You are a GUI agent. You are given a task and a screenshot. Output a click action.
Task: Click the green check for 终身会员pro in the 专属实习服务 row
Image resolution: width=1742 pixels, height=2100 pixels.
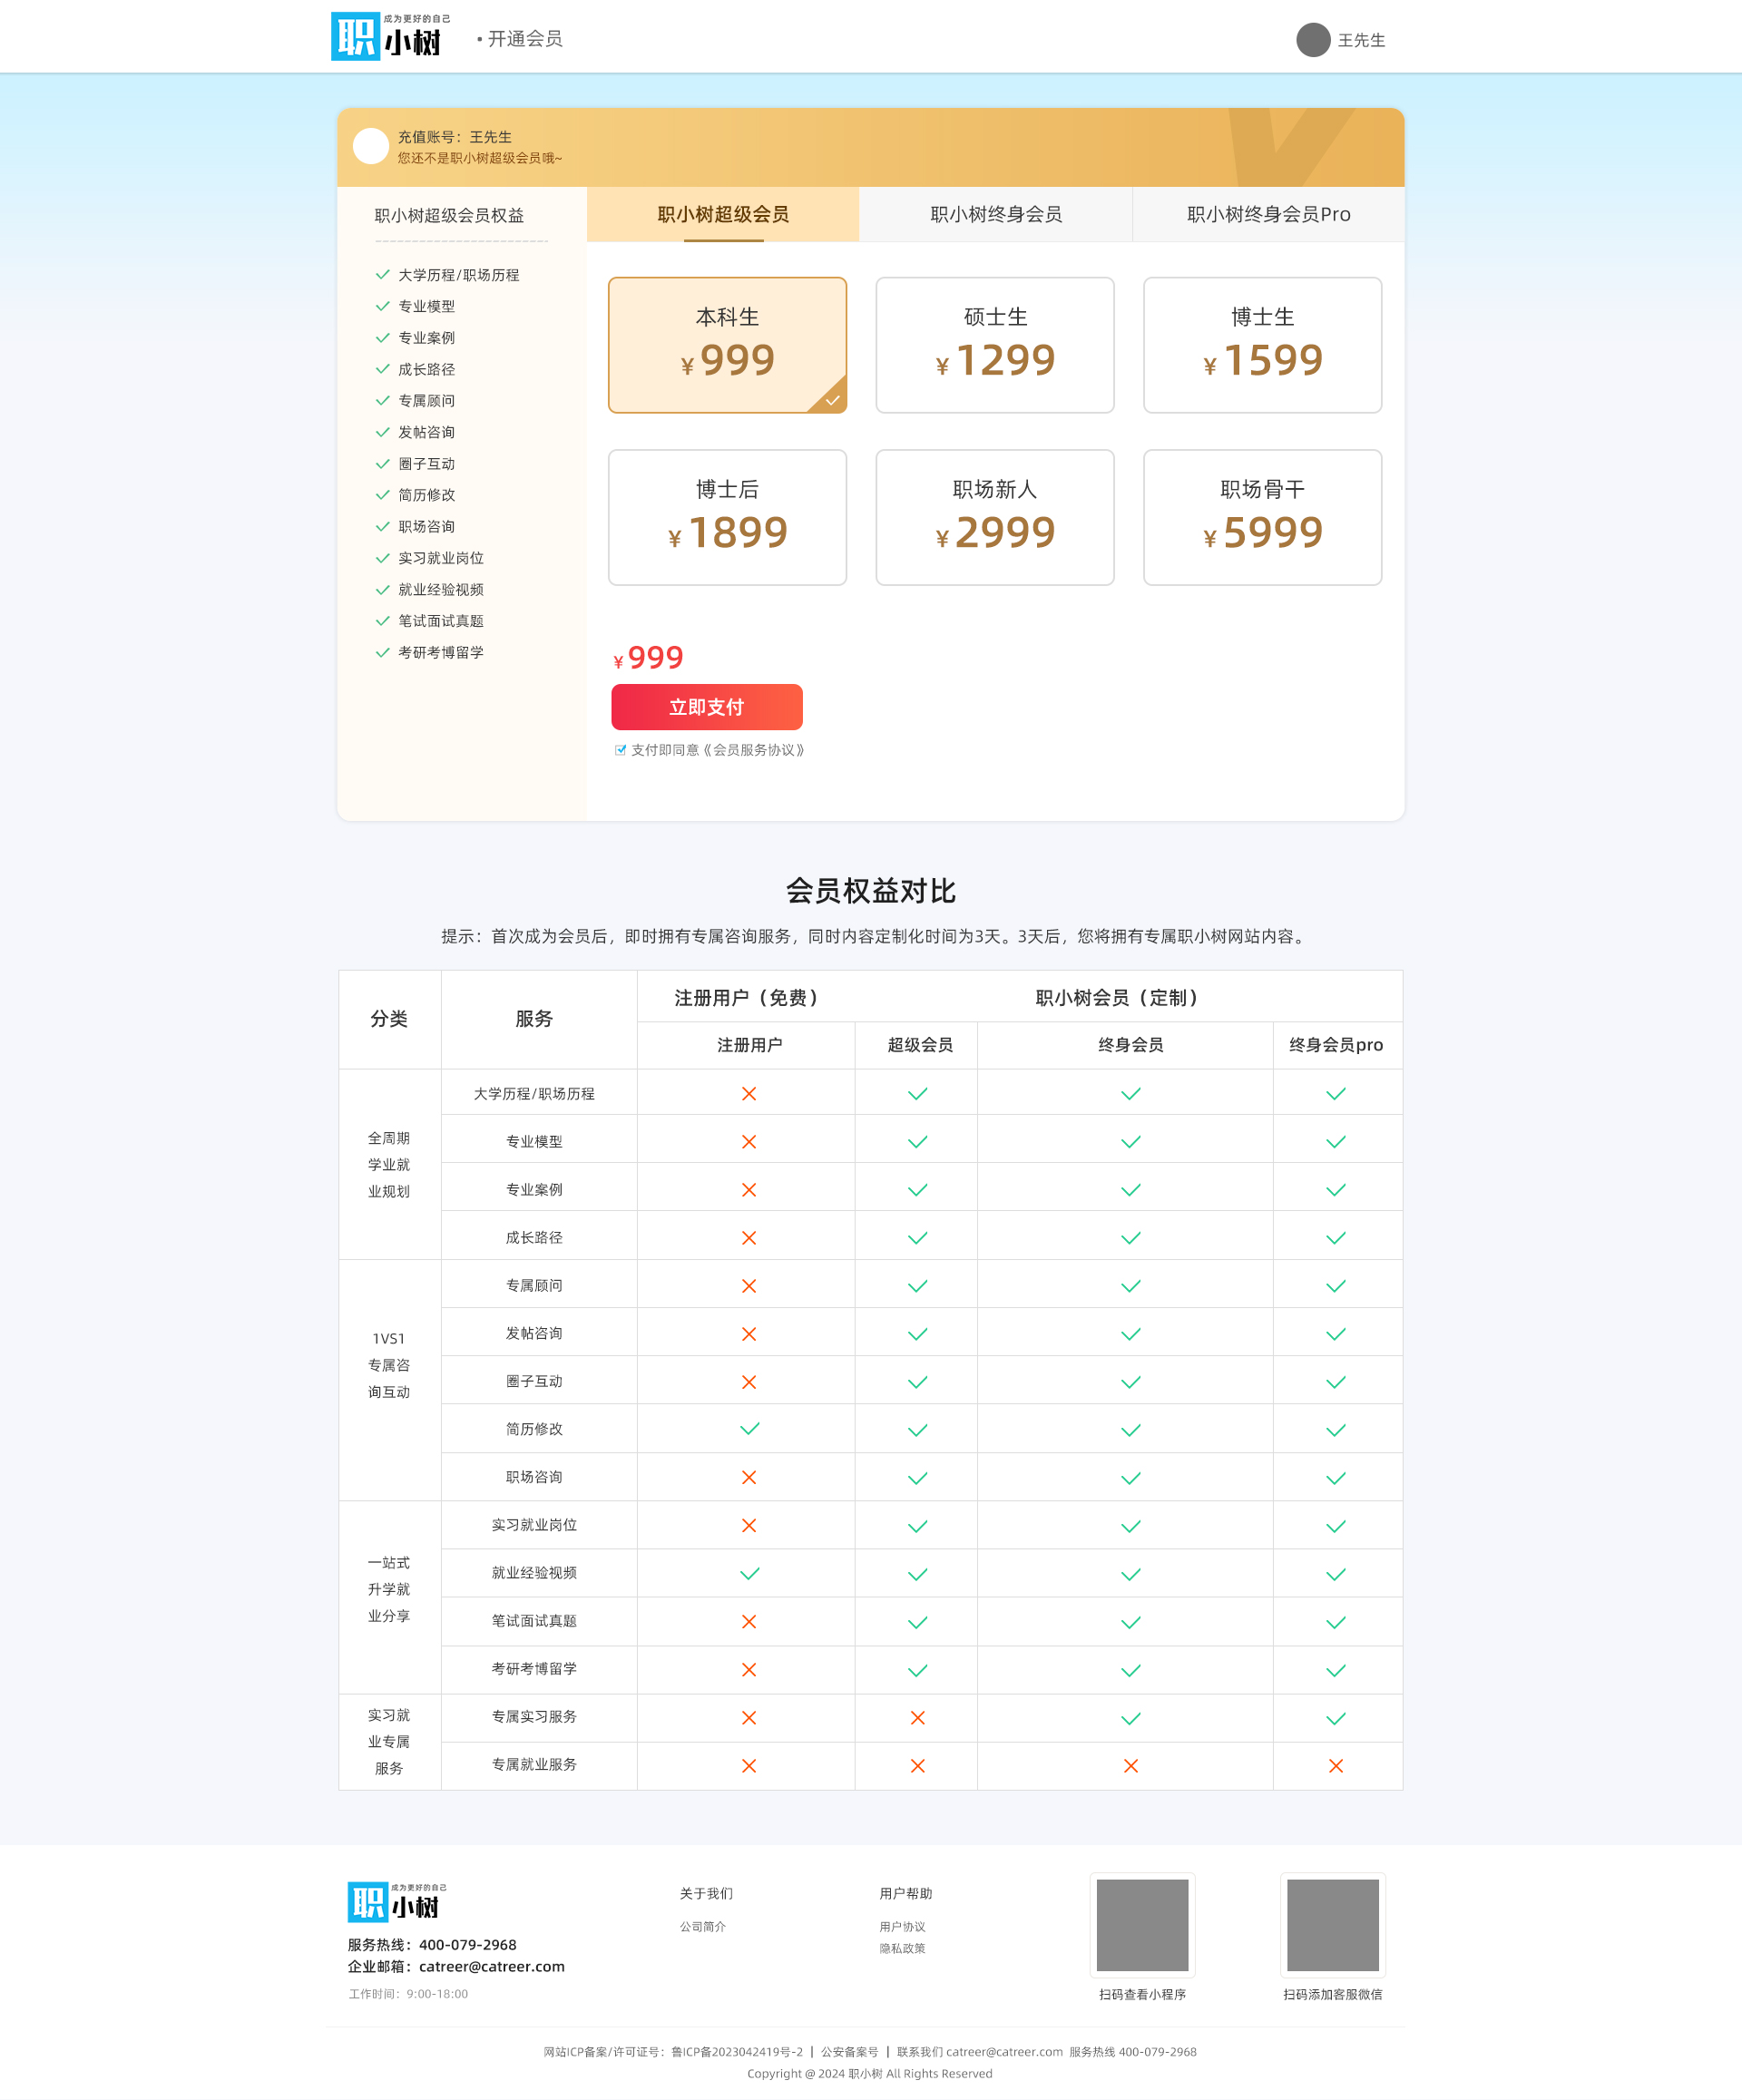[x=1336, y=1718]
